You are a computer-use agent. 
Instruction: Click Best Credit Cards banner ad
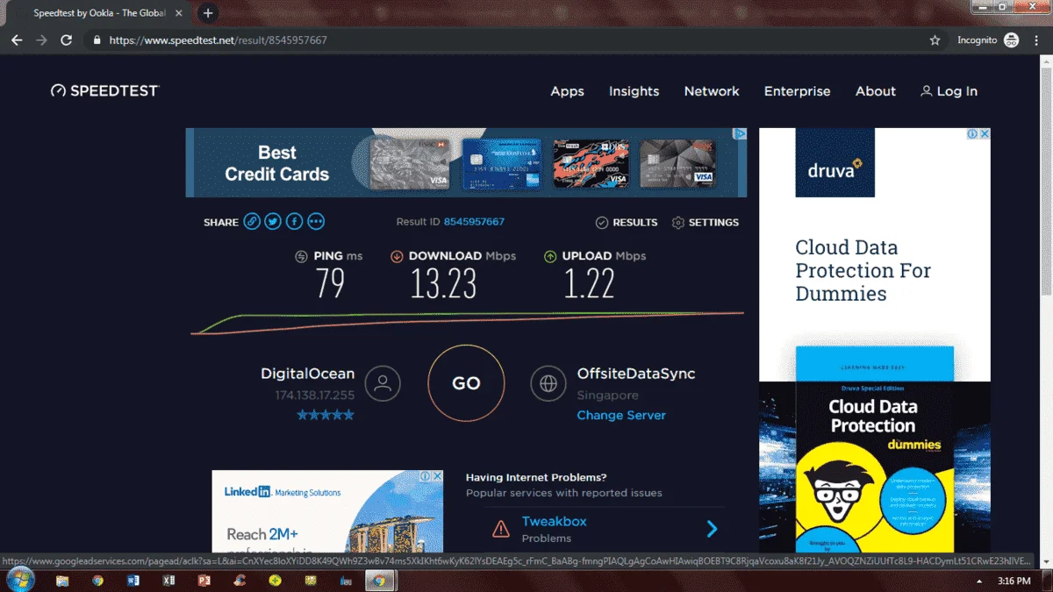pyautogui.click(x=466, y=162)
